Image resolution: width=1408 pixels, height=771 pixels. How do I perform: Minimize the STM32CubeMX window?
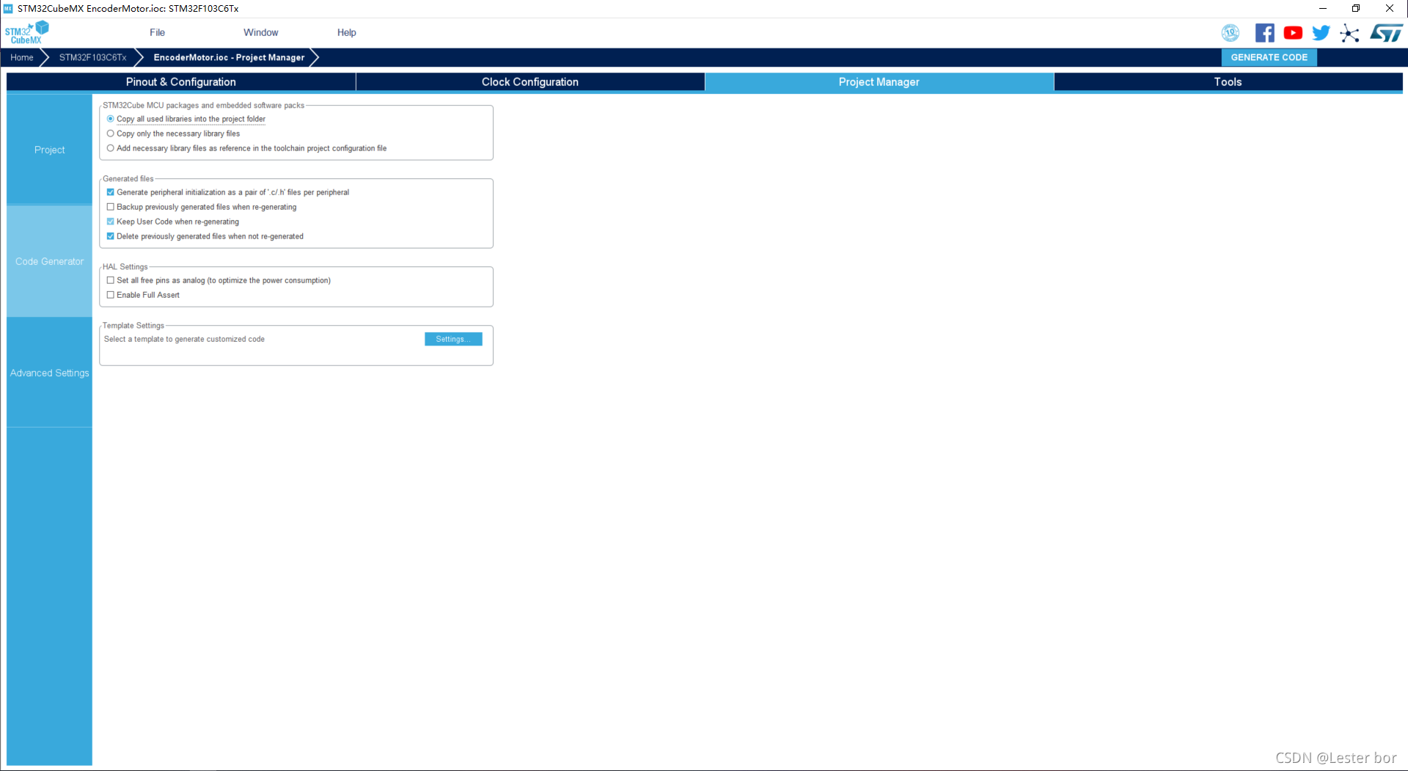click(1323, 9)
